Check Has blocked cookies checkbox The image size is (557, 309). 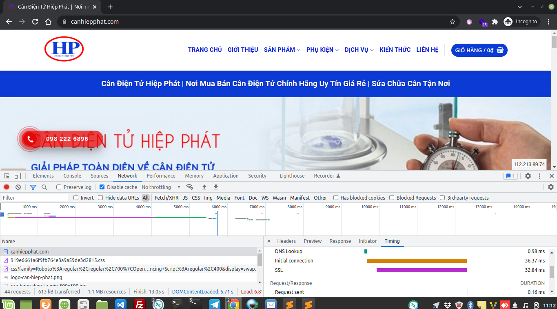pyautogui.click(x=336, y=198)
